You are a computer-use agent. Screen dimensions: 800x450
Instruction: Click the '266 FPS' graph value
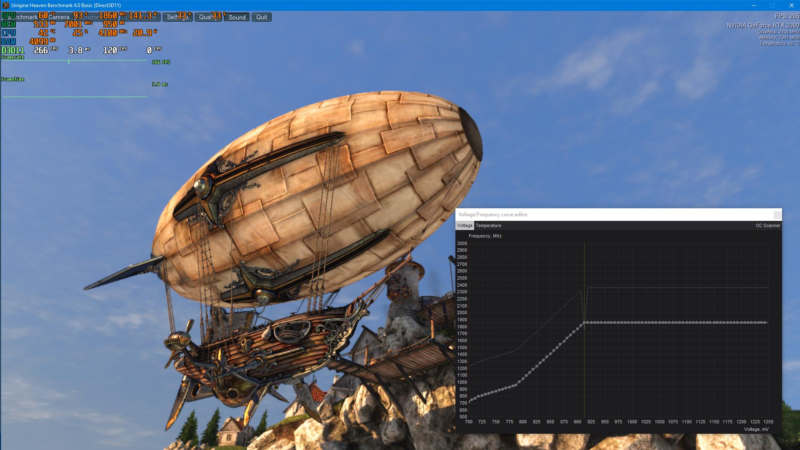point(161,62)
